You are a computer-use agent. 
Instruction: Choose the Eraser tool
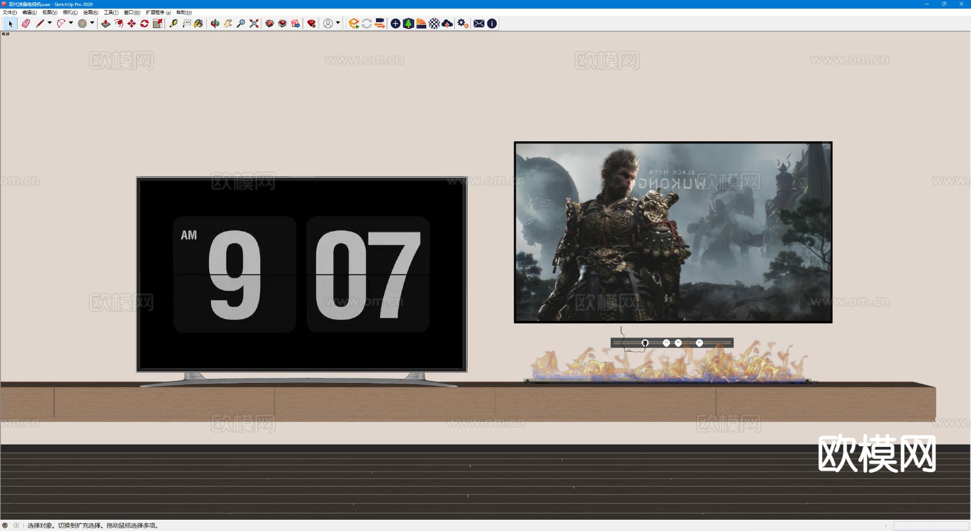26,24
